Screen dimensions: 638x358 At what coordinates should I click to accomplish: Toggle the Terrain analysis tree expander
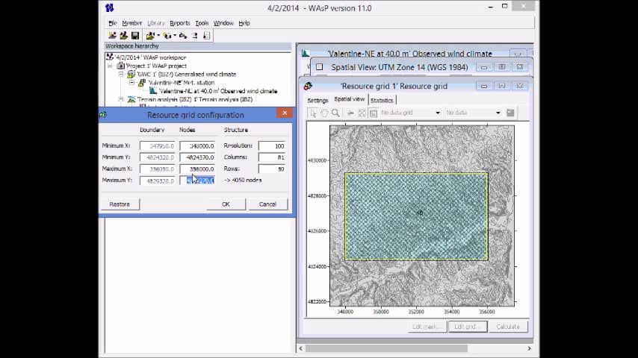(121, 99)
